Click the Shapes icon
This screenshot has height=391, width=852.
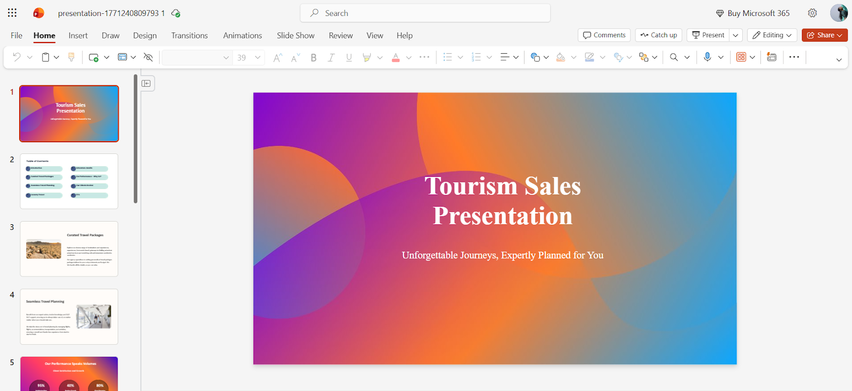tap(535, 57)
